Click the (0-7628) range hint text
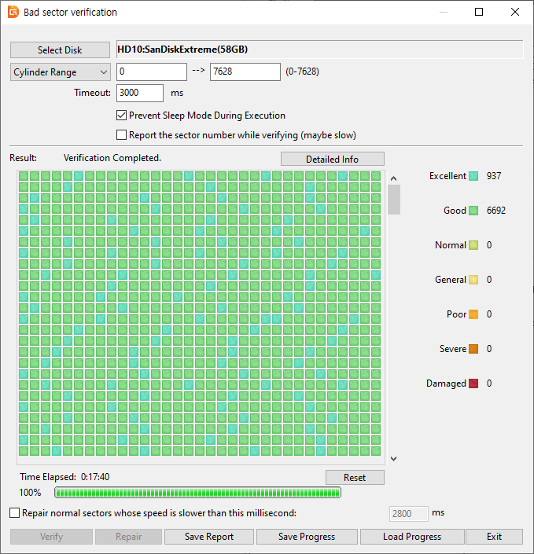This screenshot has height=554, width=534. (302, 72)
